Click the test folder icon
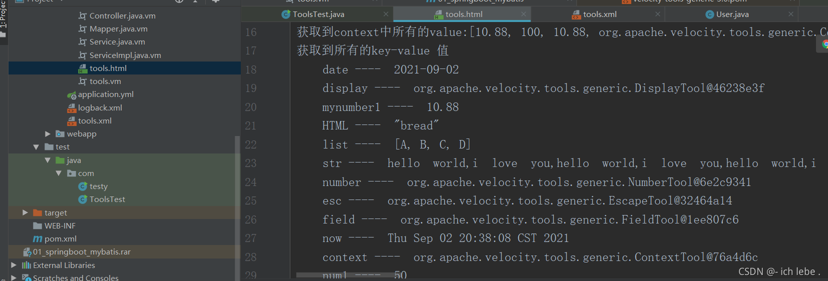 [49, 147]
